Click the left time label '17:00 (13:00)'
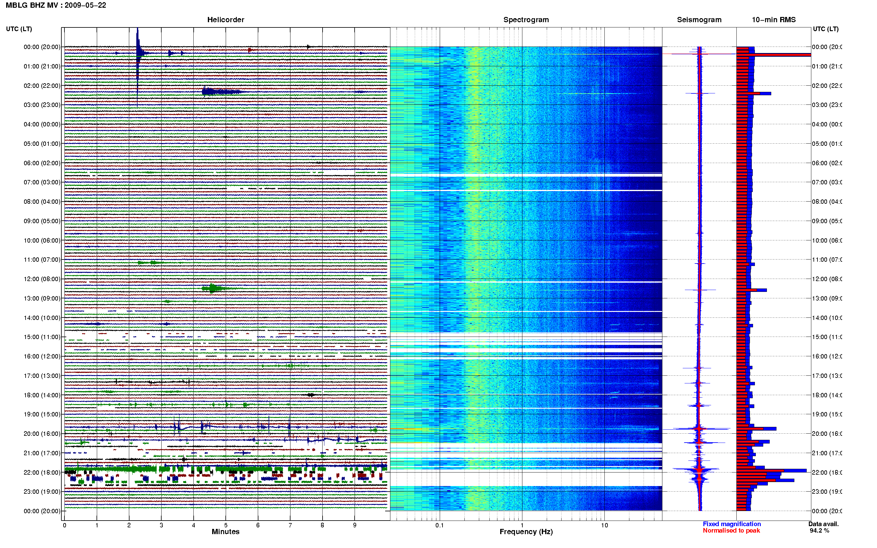The height and width of the screenshot is (548, 877). tap(42, 375)
